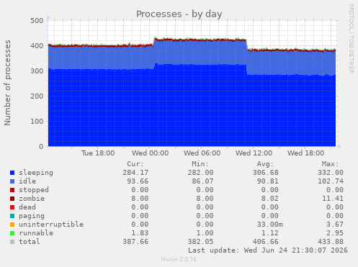
Task: Click the 'Wed 00:00' x-axis label
Action: tap(150, 153)
